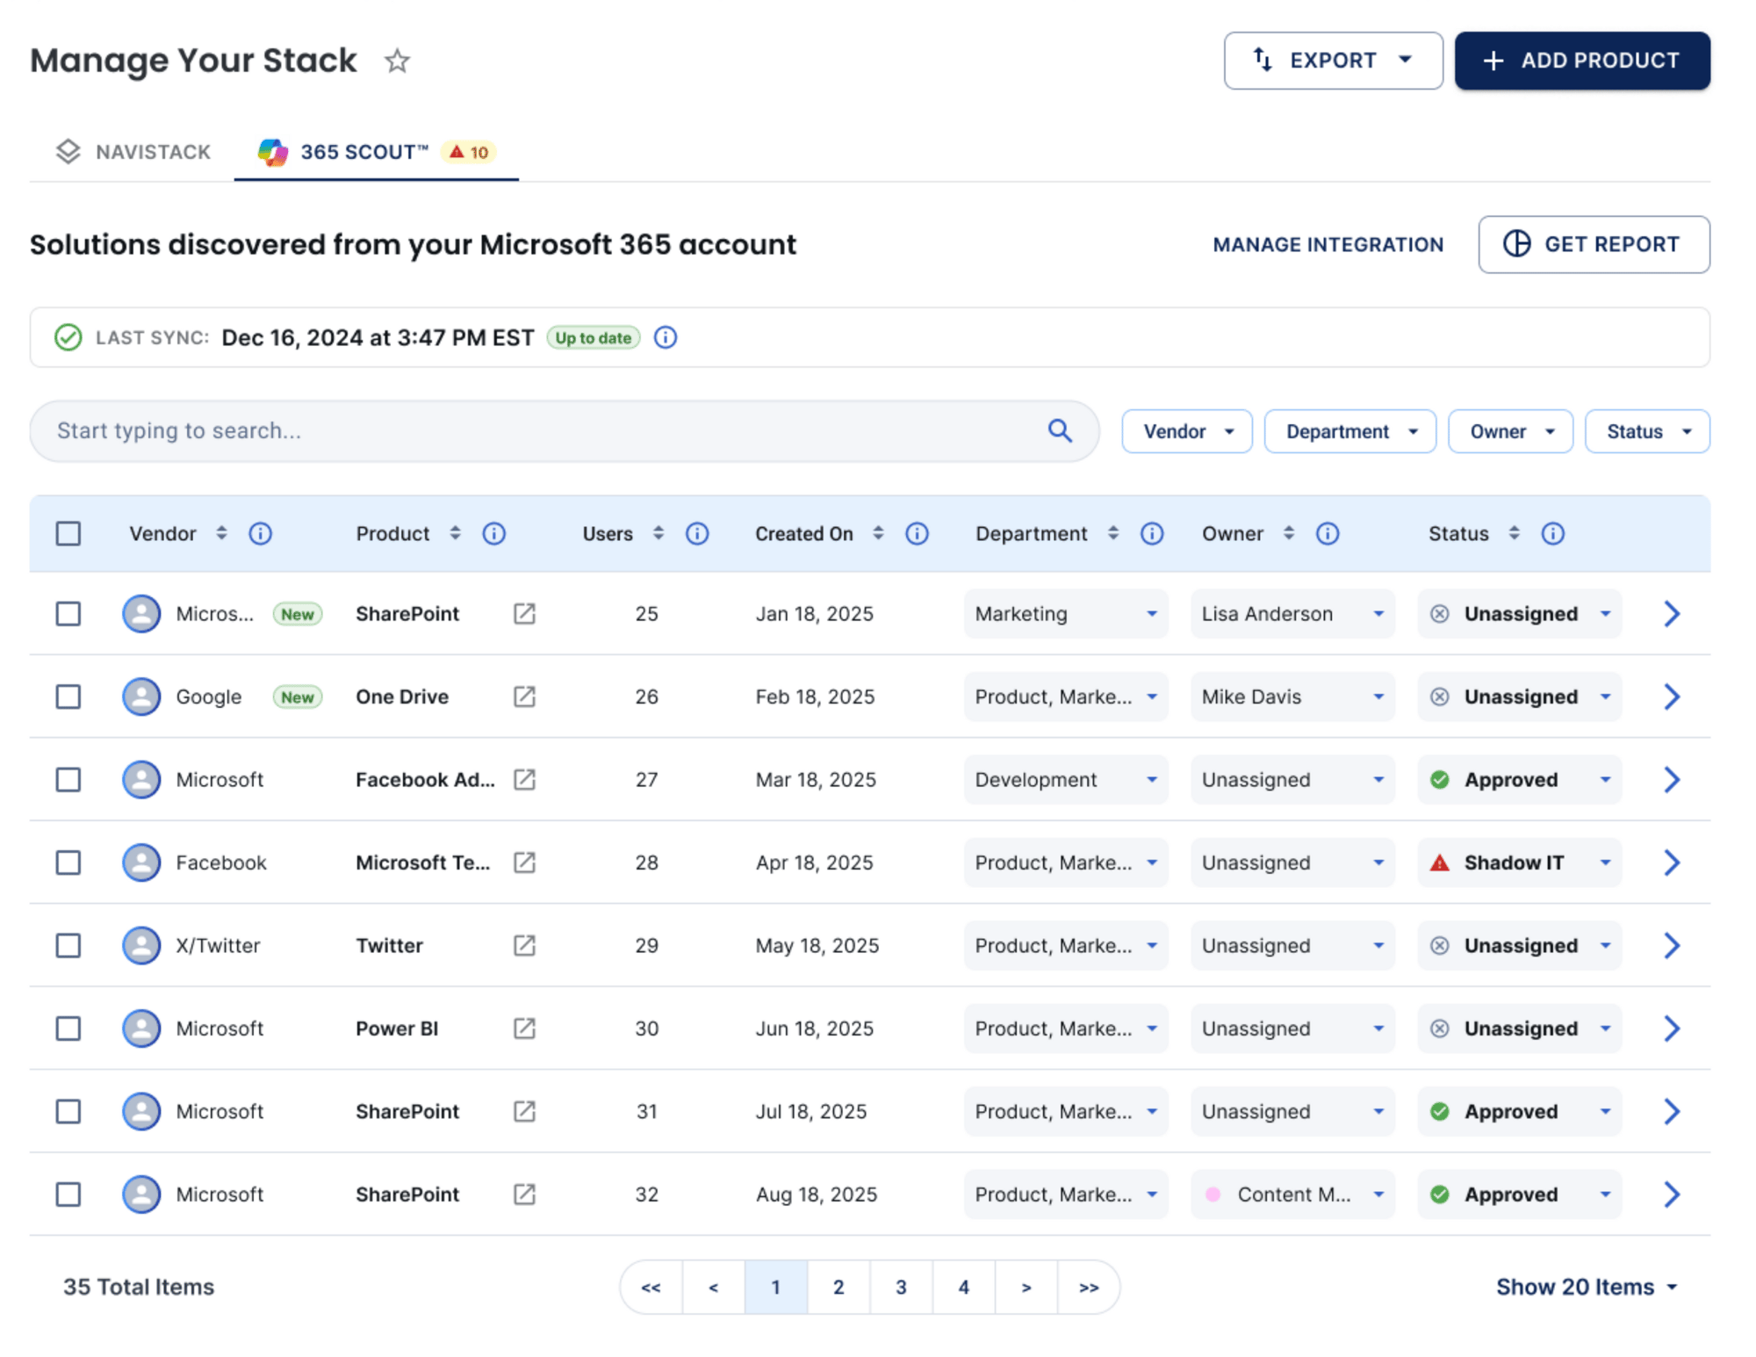Open Twitter row details chevron arrow
This screenshot has height=1357, width=1756.
tap(1671, 945)
